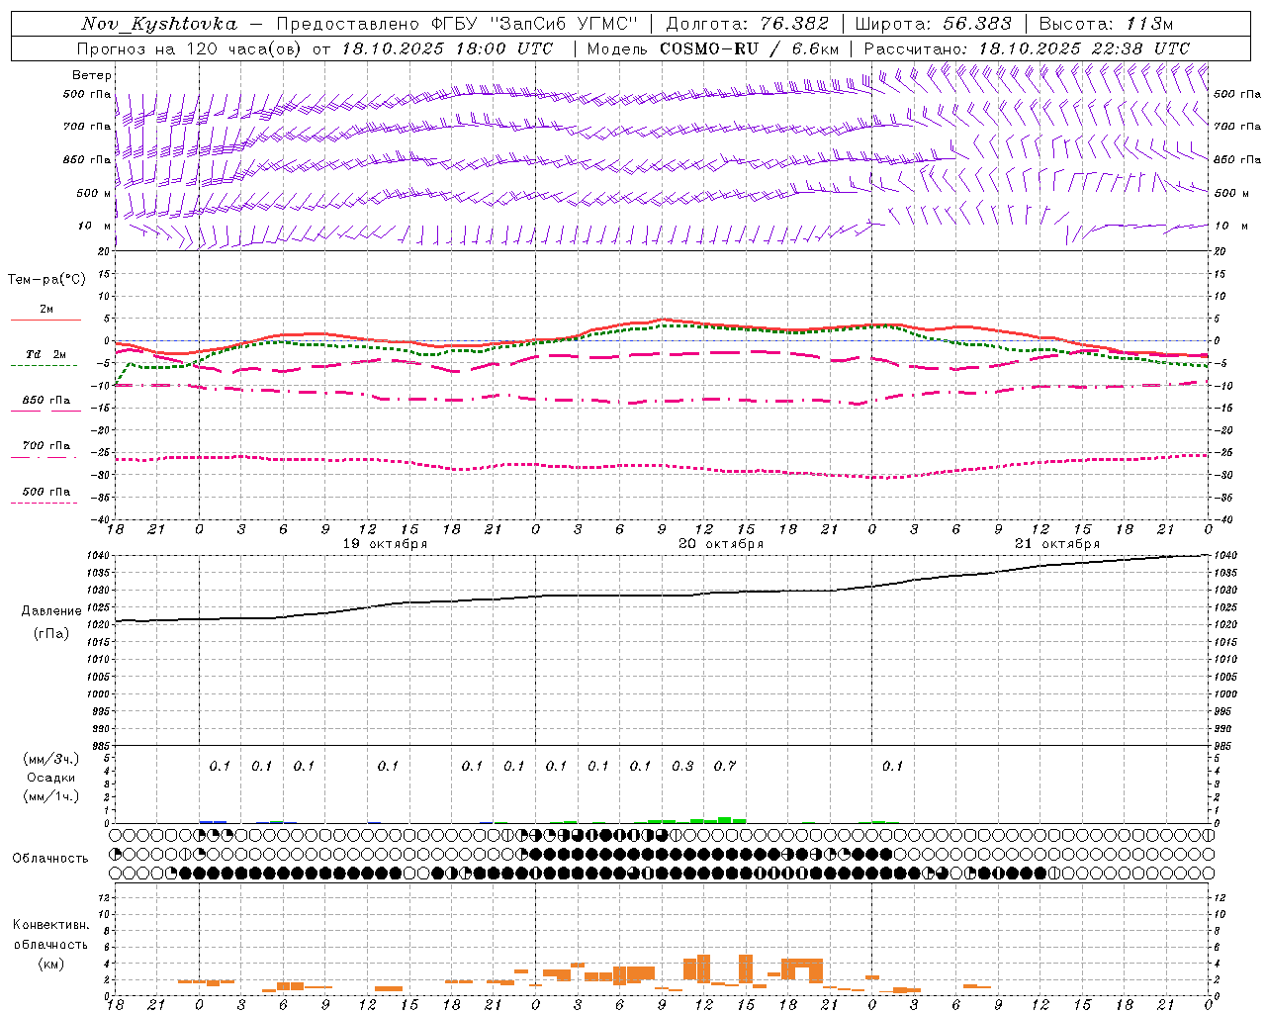Click the 0.7 precipitation value

pos(725,766)
